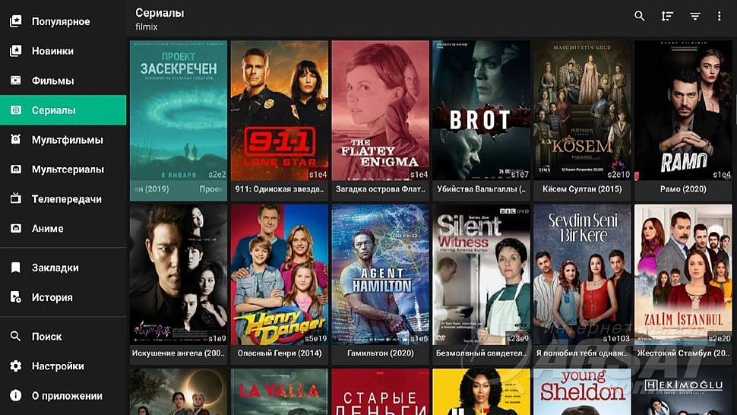Open the О приложении info item
Viewport: 737px width, 415px height.
(63, 396)
